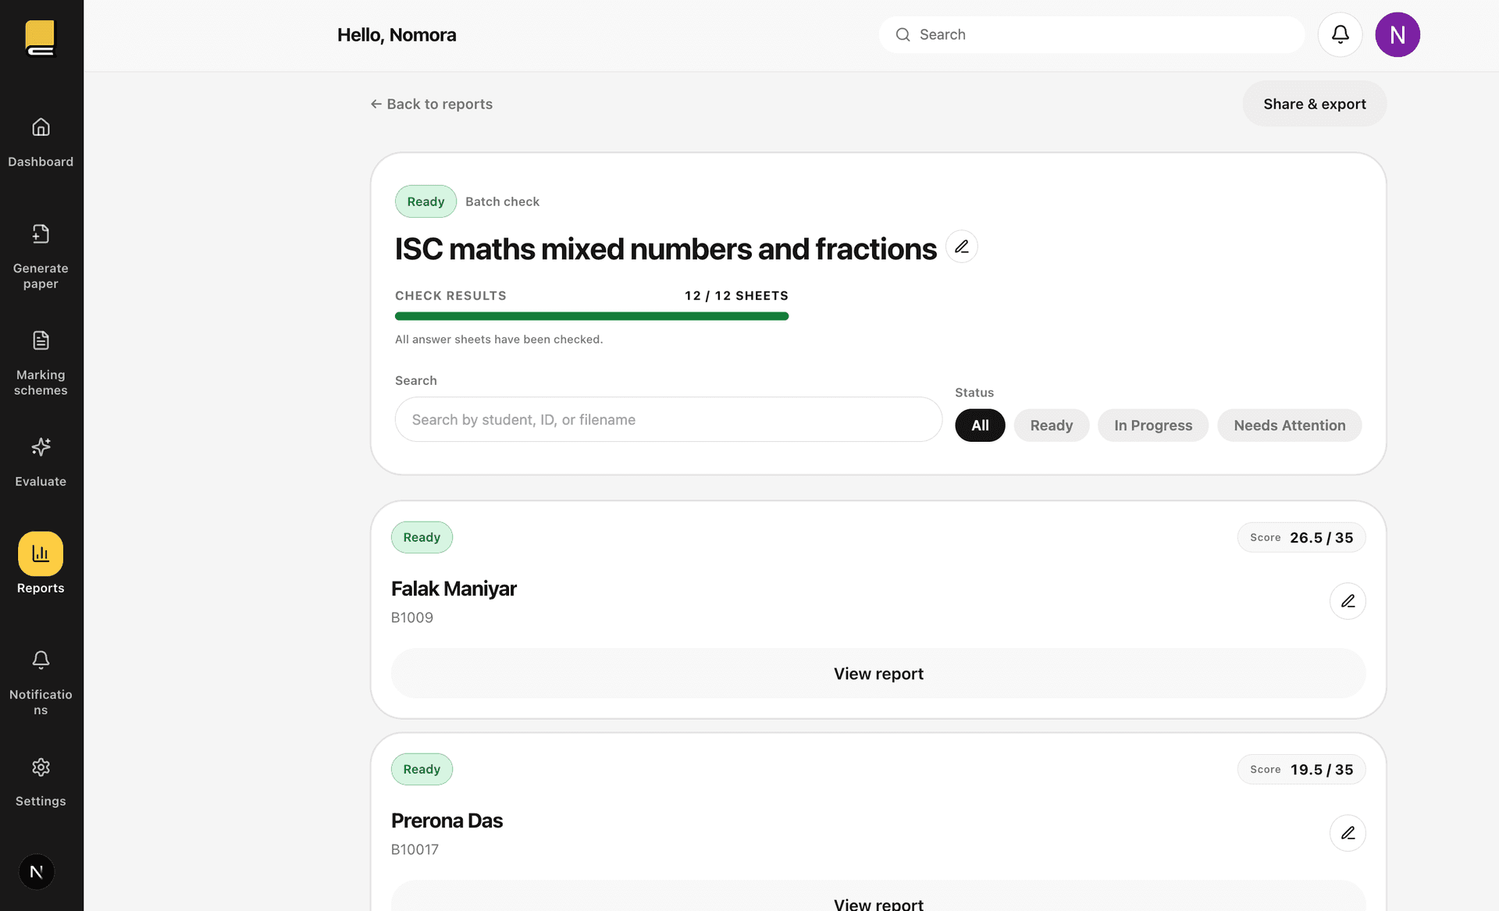Click the Ready badge on Falak Maniyar card
1499x911 pixels.
tap(422, 537)
